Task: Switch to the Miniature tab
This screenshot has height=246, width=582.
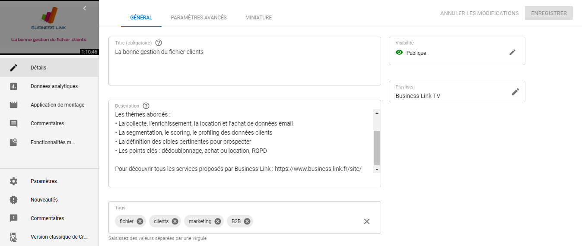Action: (x=258, y=18)
